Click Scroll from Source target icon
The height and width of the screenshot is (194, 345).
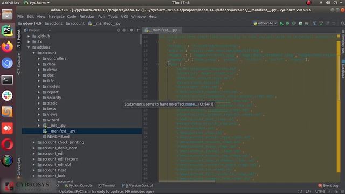point(119,30)
